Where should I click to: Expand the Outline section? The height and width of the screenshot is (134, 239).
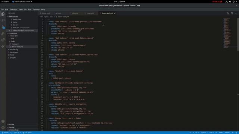click(x=22, y=125)
